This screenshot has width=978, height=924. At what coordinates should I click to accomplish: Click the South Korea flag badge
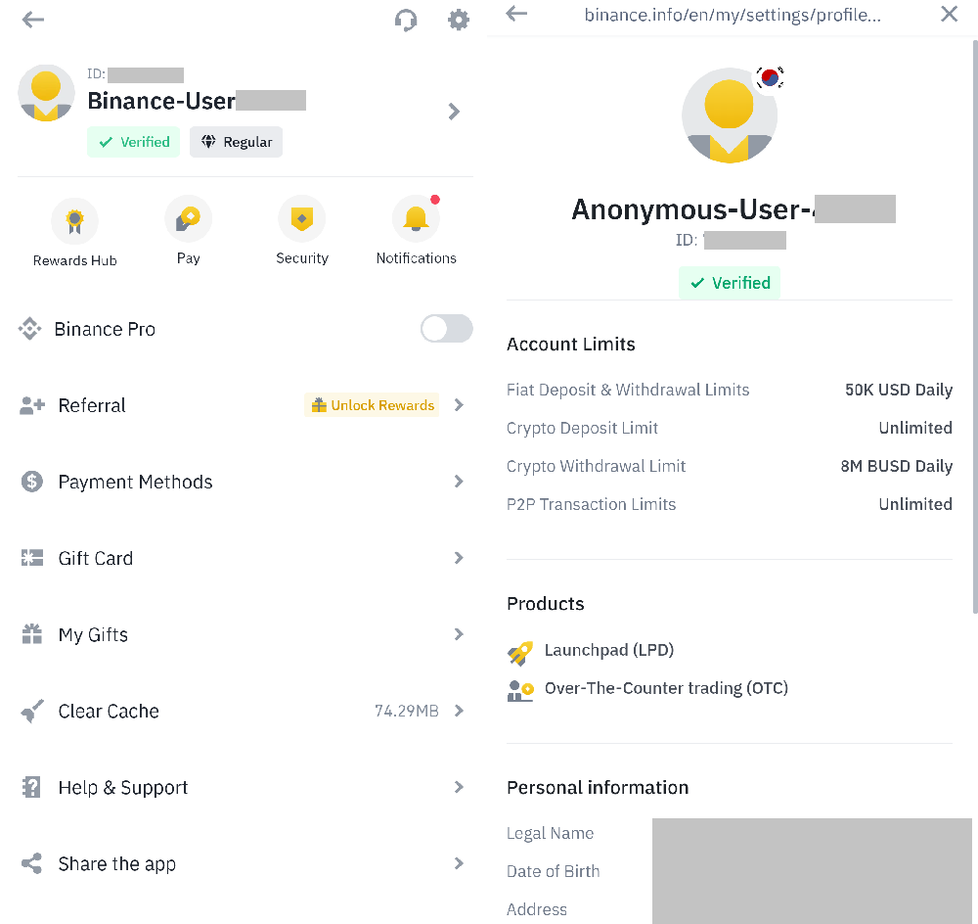770,78
